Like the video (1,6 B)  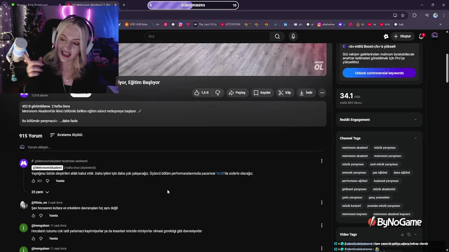click(201, 93)
